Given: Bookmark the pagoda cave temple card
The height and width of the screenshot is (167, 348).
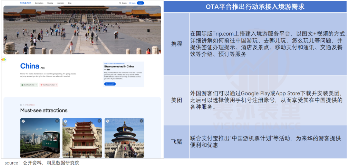Looking at the screenshot, I should click(x=99, y=121).
